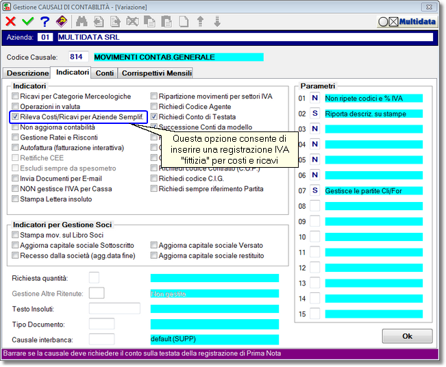Click 'Non ripete codici e % IVA' text
Viewport: 446px width, 367px height.
point(364,99)
